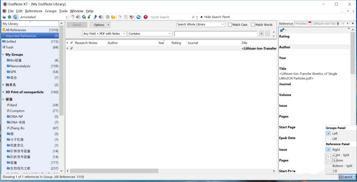The height and width of the screenshot is (182, 357).
Task: Click the paperclip attach file icon
Action: point(71,43)
